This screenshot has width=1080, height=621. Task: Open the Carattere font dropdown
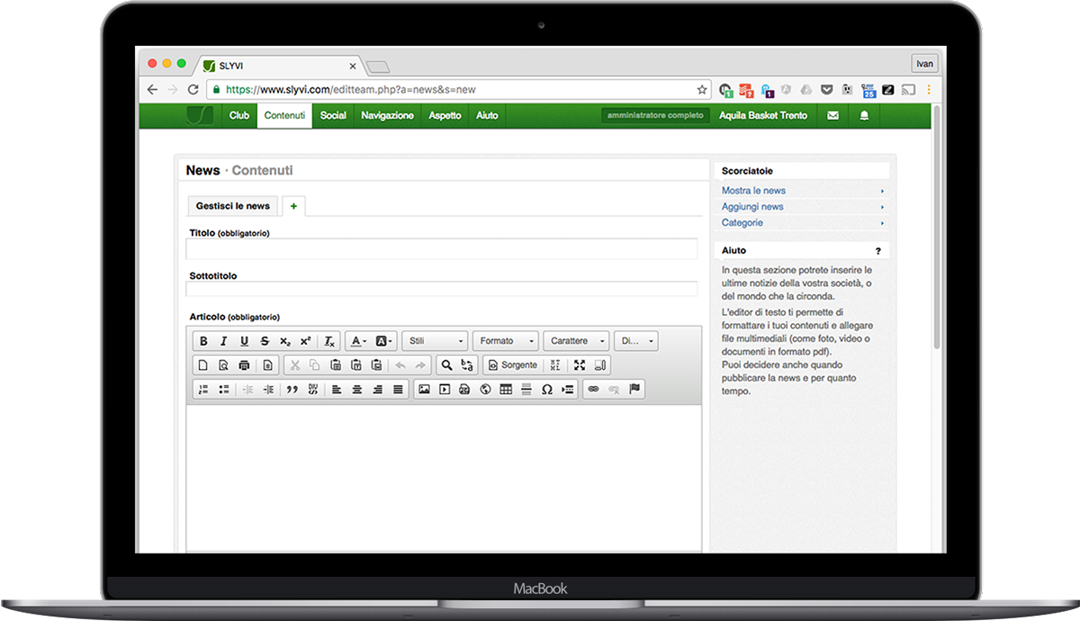[x=576, y=341]
